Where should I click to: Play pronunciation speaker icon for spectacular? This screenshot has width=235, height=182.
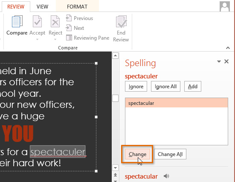click(x=166, y=176)
